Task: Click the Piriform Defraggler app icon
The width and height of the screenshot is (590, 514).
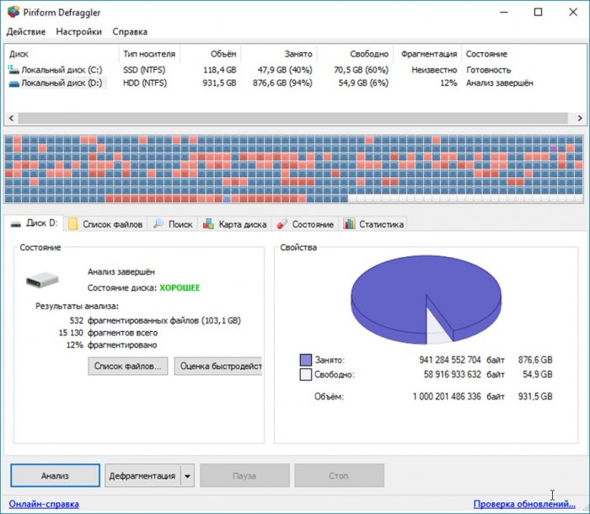Action: (13, 12)
